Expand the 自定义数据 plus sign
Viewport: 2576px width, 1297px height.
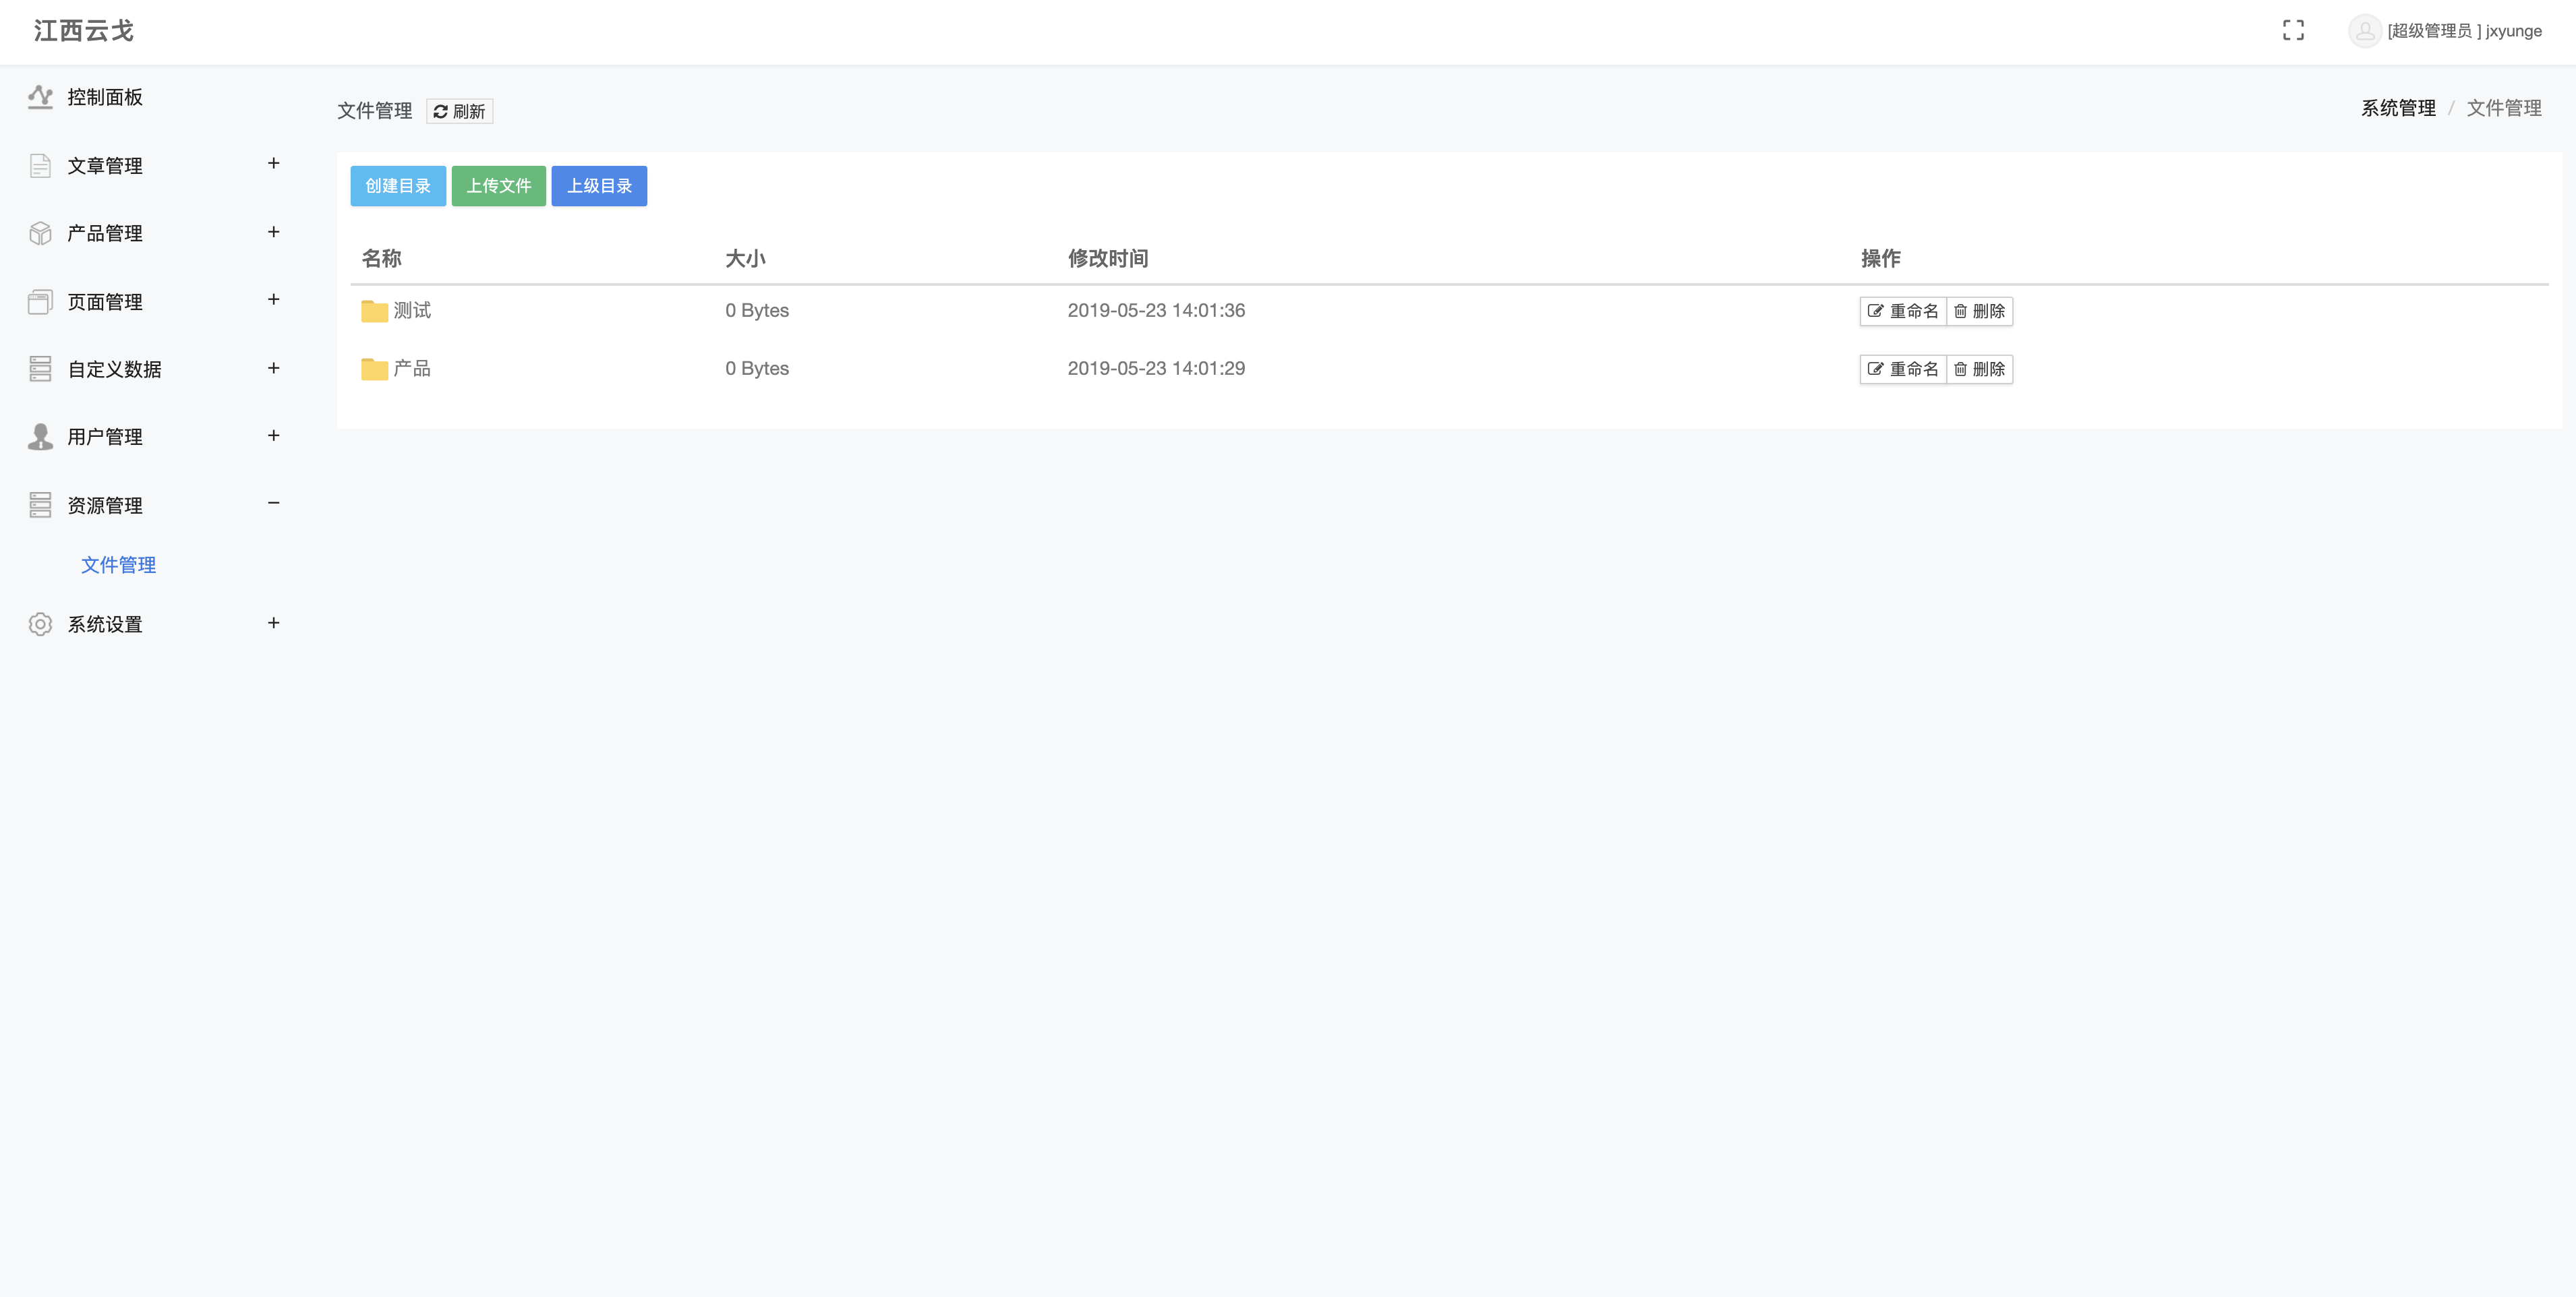pyautogui.click(x=273, y=368)
